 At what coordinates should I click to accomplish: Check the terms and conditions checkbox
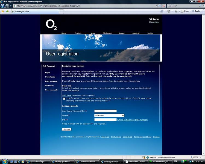pos(64,99)
